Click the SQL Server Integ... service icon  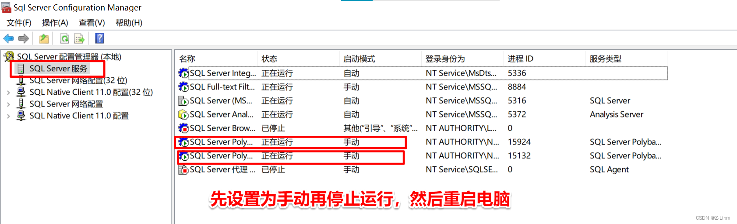coord(183,73)
